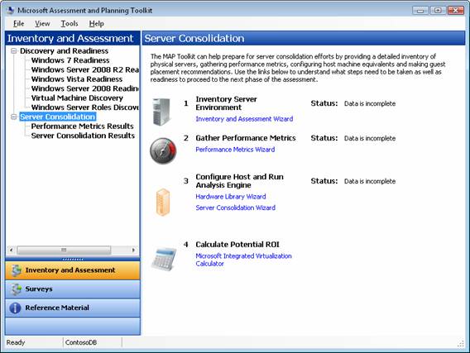Image resolution: width=470 pixels, height=353 pixels.
Task: Click the Ready status bar text
Action: pos(16,342)
